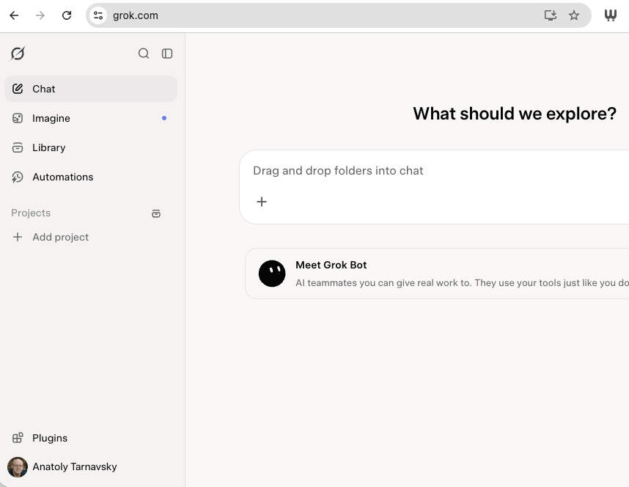Screen dimensions: 629x487
Task: Click the 'What should we explore?' heading
Action: pos(515,114)
